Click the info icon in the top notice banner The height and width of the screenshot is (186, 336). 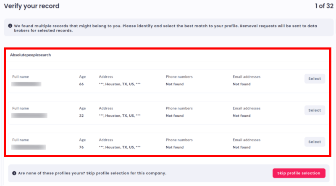[x=10, y=26]
